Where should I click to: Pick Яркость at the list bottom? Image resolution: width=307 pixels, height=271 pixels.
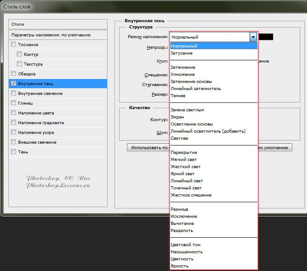coord(179,266)
